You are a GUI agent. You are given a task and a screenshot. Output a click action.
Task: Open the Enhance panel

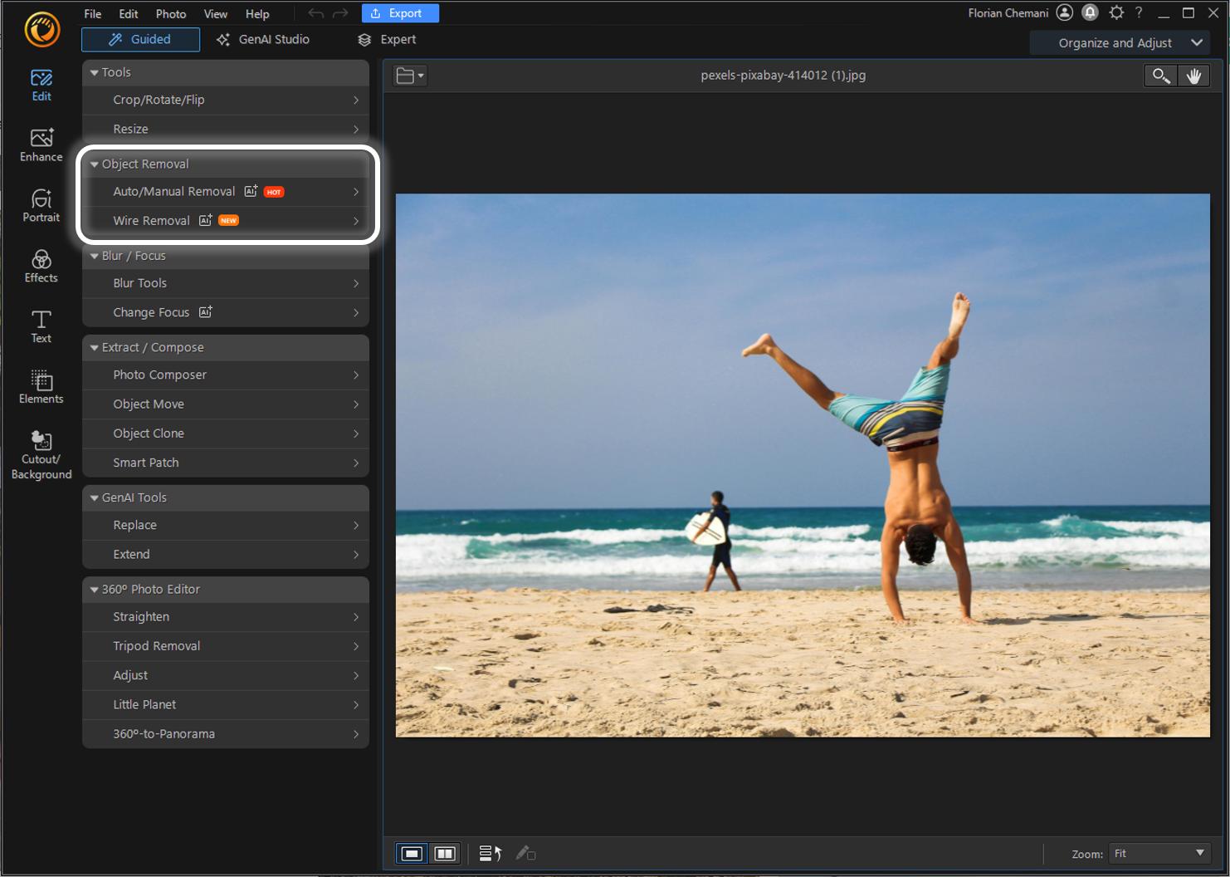40,144
